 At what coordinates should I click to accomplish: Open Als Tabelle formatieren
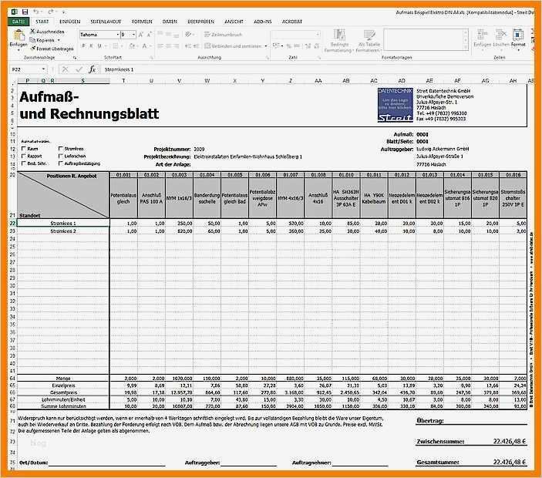(369, 41)
